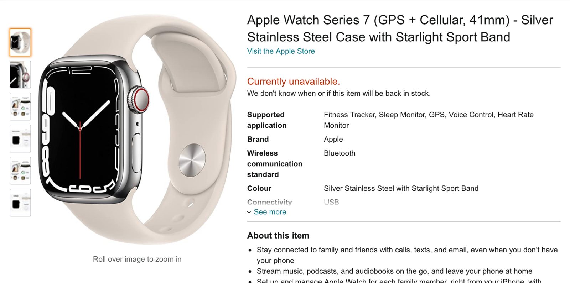Select the third product thumbnail
Viewport: 570px width, 283px height.
point(20,106)
